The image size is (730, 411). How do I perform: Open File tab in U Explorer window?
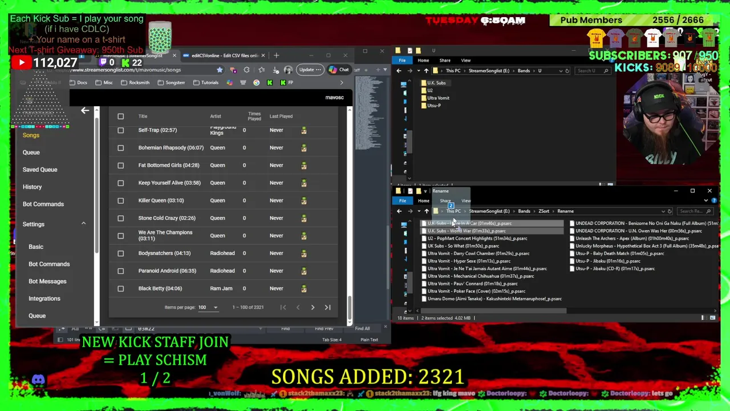402,61
